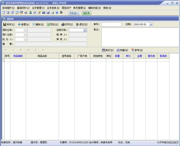The height and width of the screenshot is (146, 180).
Task: Click the 调拨单 window tab
Action: click(x=87, y=13)
